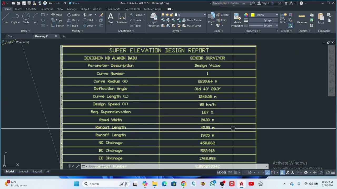
Task: Open the Parametric ribbon tab
Action: [x=47, y=9]
